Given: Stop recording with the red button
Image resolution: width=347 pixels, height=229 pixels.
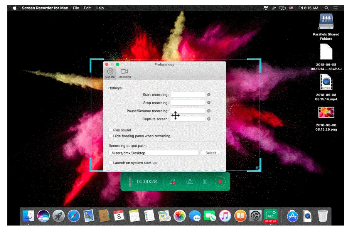Looking at the screenshot, I should point(220,182).
